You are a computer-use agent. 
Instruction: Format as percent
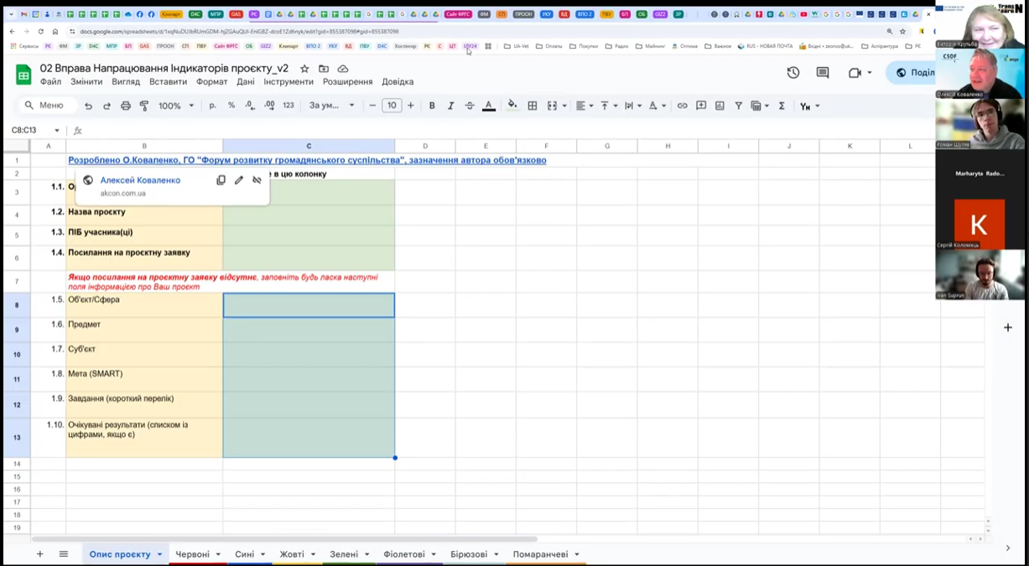(x=231, y=106)
